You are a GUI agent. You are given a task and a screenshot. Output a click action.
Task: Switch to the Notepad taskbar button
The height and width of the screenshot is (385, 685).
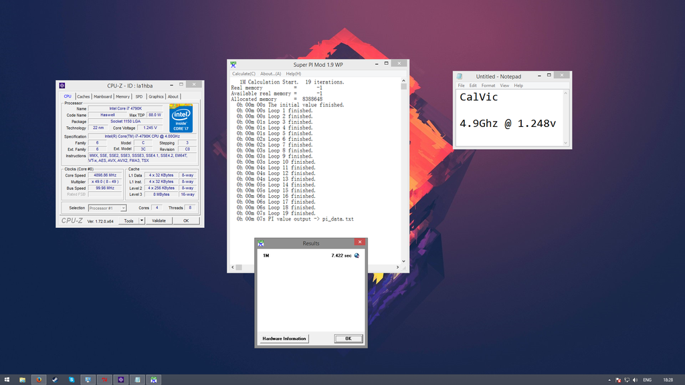click(138, 380)
